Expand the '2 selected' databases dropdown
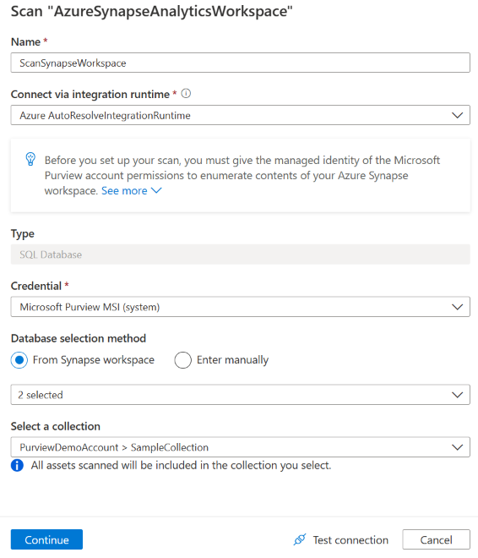This screenshot has width=478, height=558. (240, 395)
